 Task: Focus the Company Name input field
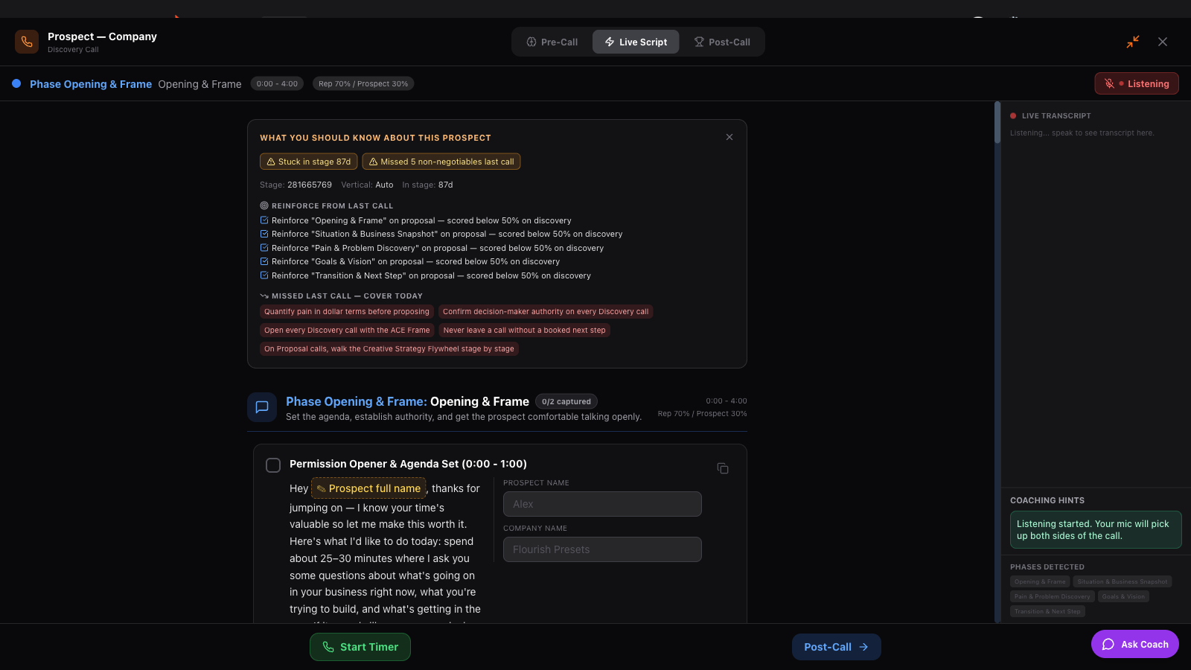tap(602, 549)
